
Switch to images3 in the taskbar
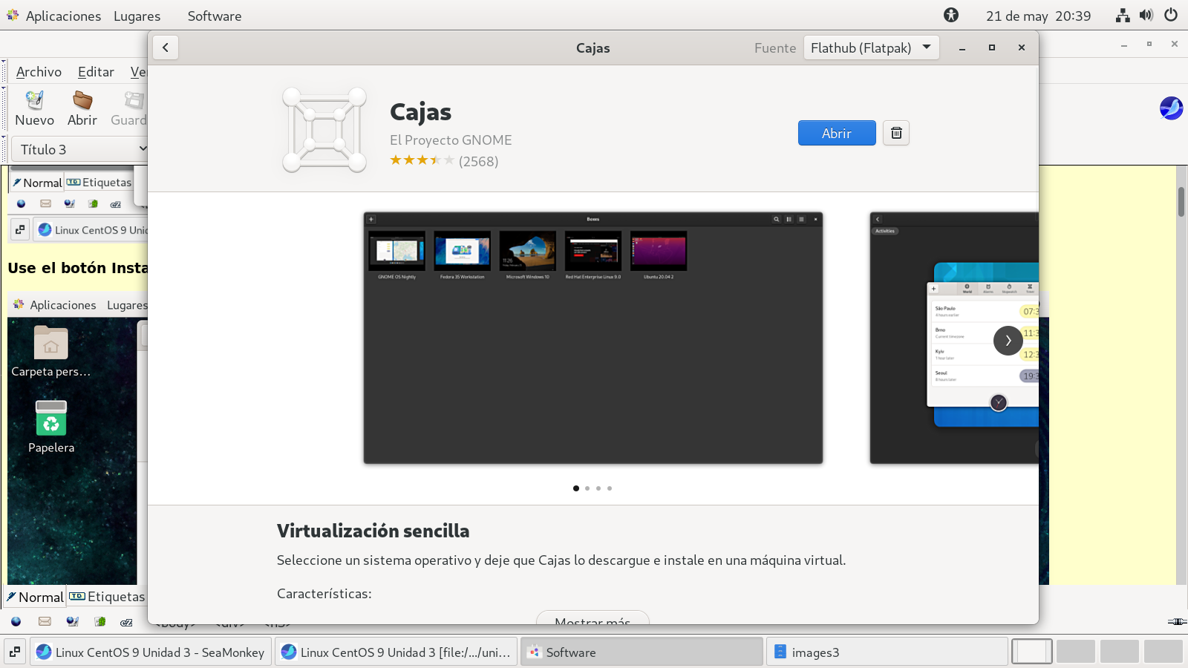click(x=887, y=652)
